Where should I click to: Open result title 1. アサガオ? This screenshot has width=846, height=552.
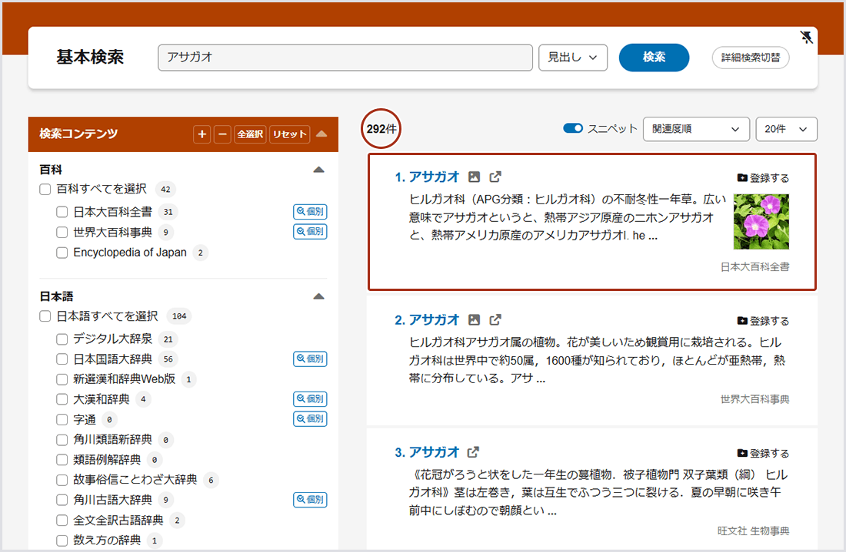(x=427, y=177)
